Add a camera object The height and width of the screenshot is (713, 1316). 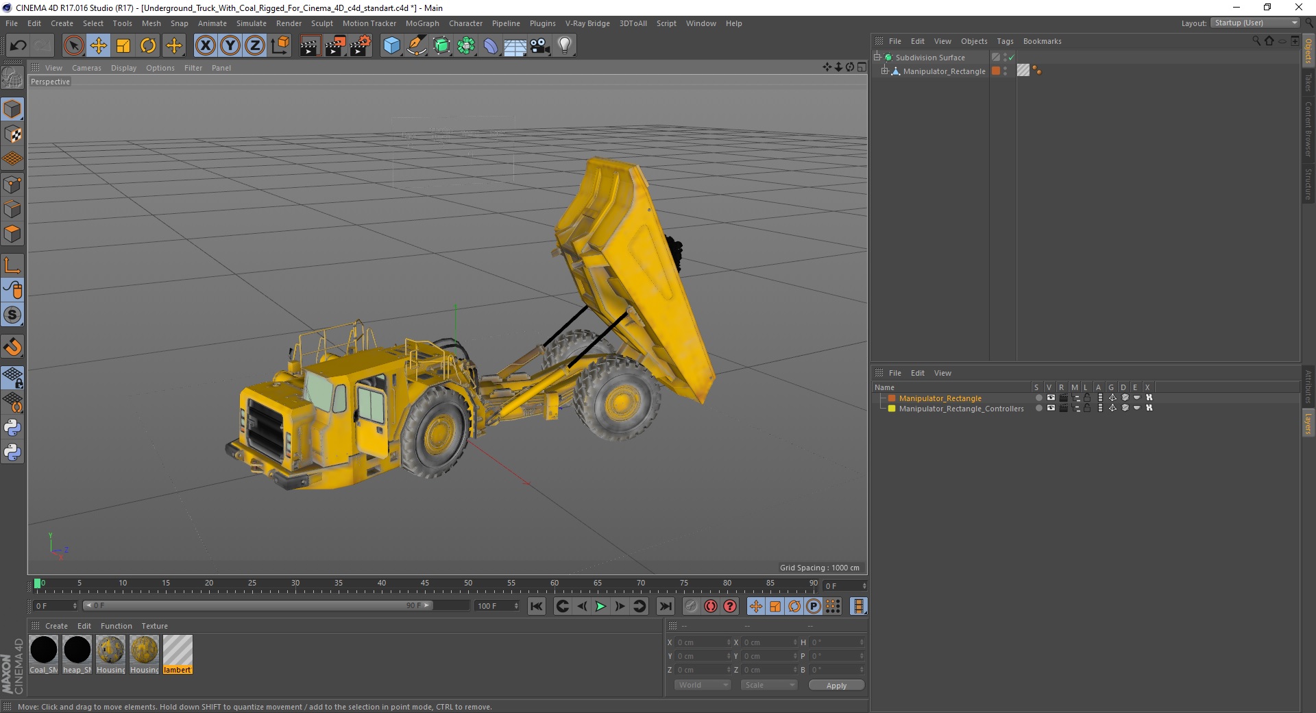[540, 46]
